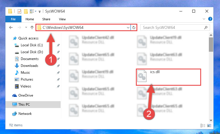Unpin Downloads from Quick access
Image resolution: width=220 pixels, height=134 pixels.
point(58,66)
